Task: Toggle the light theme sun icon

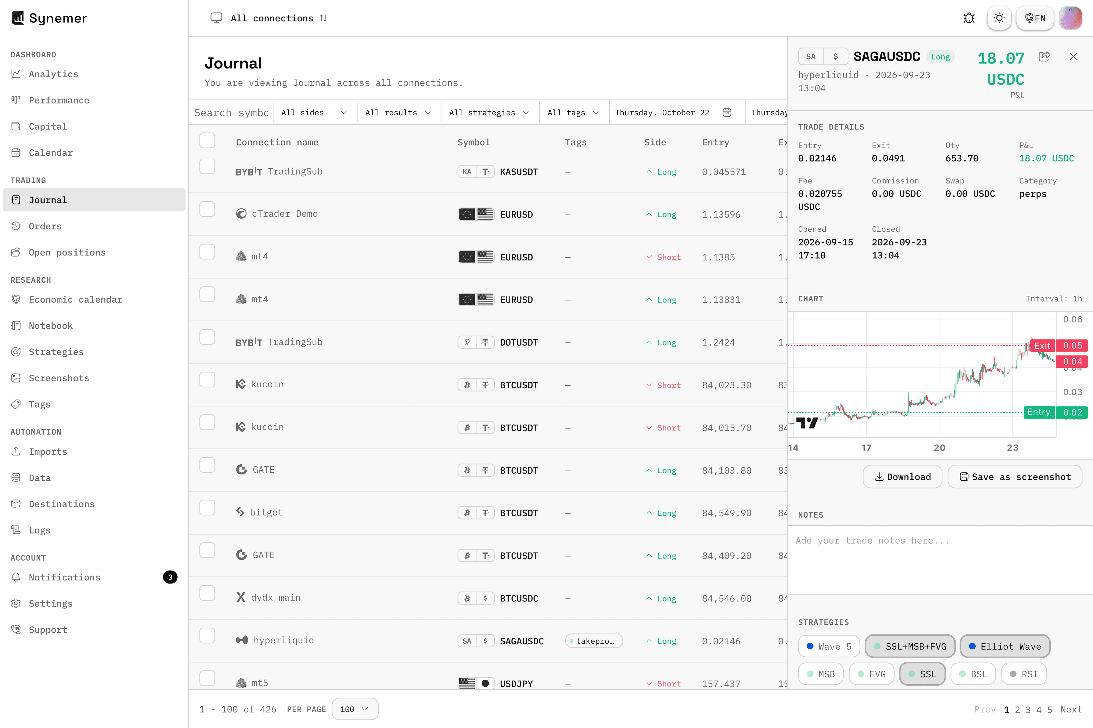Action: tap(999, 18)
